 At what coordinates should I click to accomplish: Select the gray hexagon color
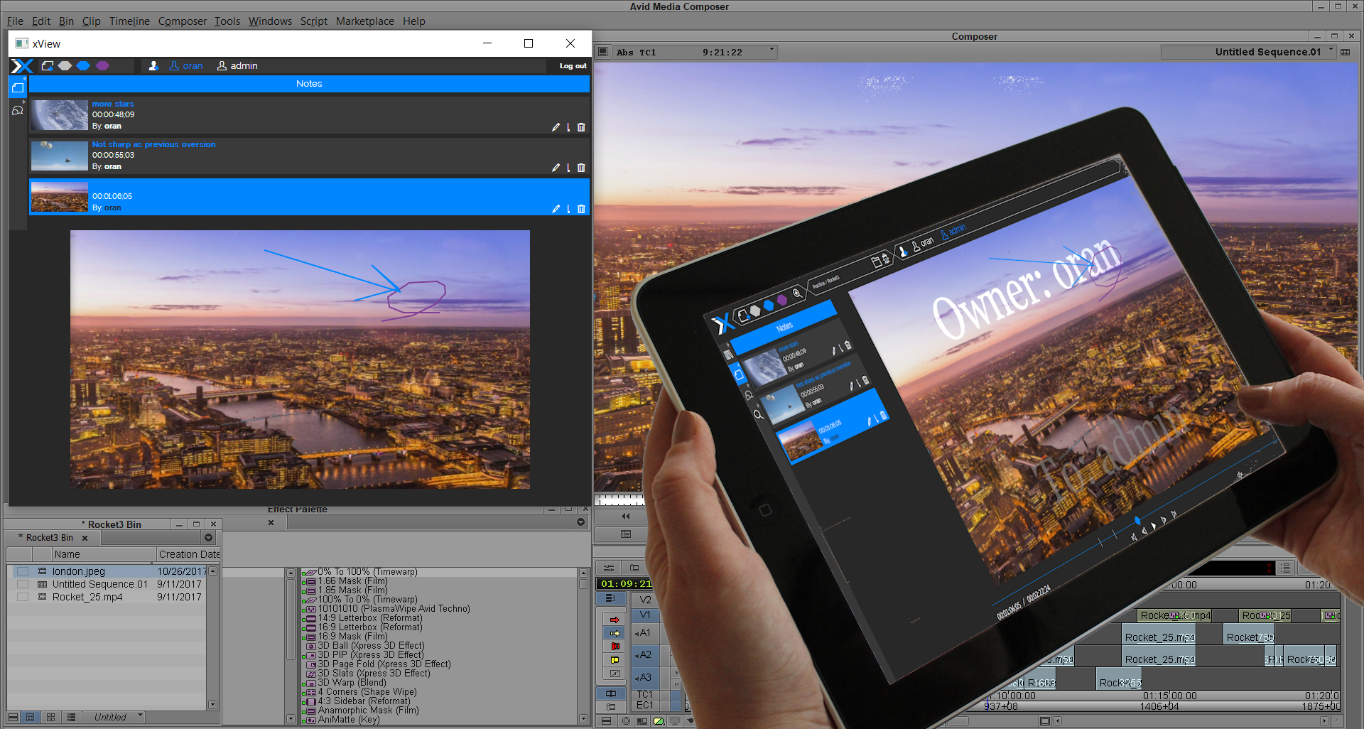click(x=65, y=66)
